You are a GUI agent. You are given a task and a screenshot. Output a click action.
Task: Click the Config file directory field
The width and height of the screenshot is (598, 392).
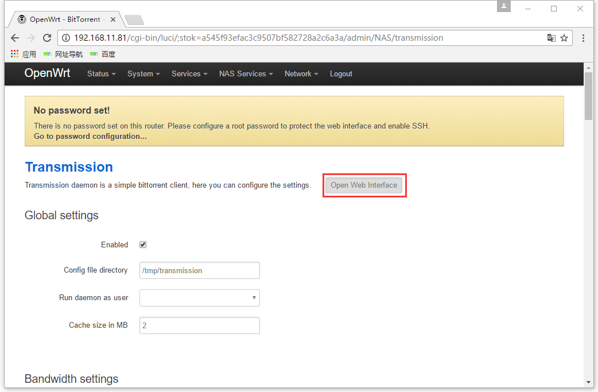coord(200,270)
